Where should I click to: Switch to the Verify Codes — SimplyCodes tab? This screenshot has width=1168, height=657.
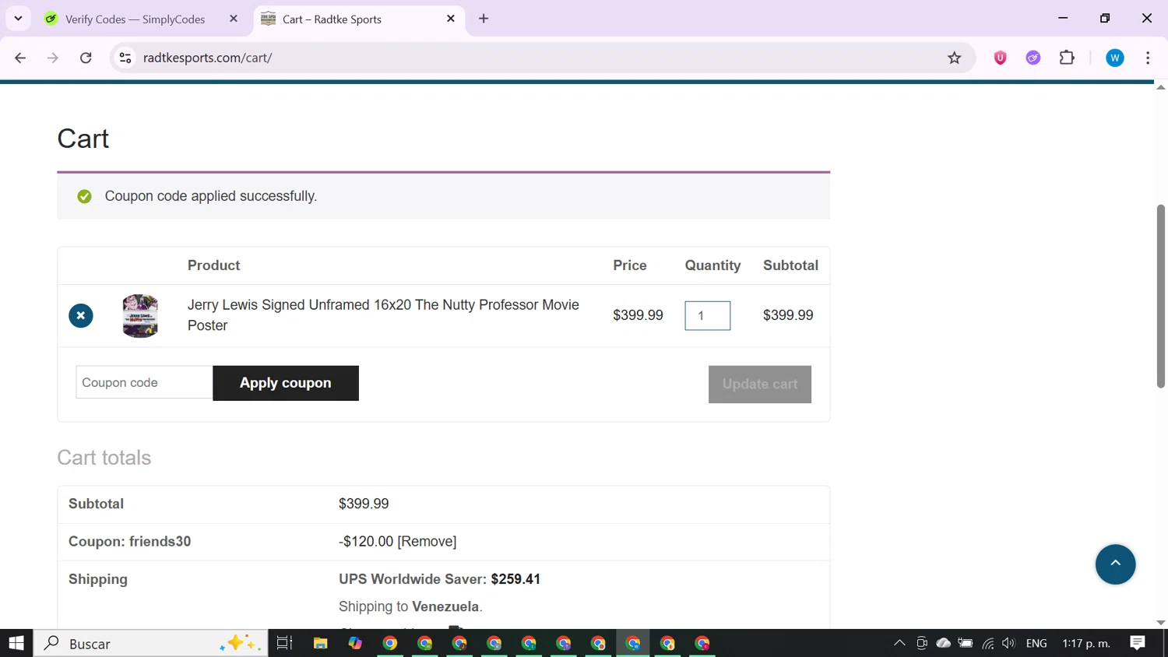(135, 19)
